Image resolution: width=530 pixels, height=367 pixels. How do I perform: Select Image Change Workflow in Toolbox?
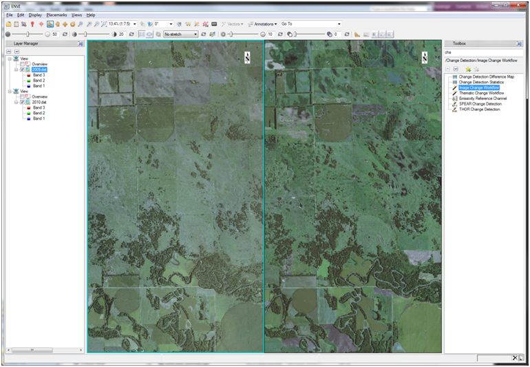pyautogui.click(x=478, y=87)
